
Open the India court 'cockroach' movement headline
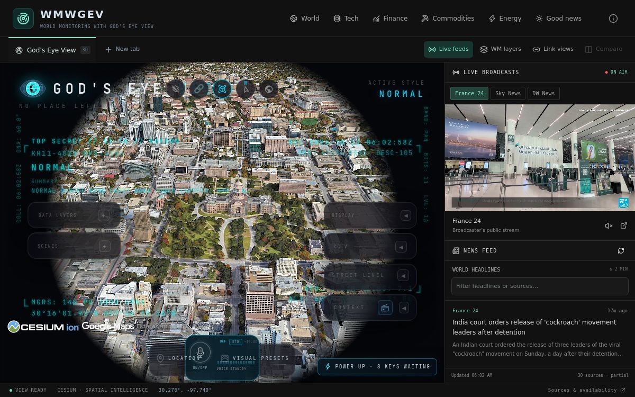click(x=534, y=327)
